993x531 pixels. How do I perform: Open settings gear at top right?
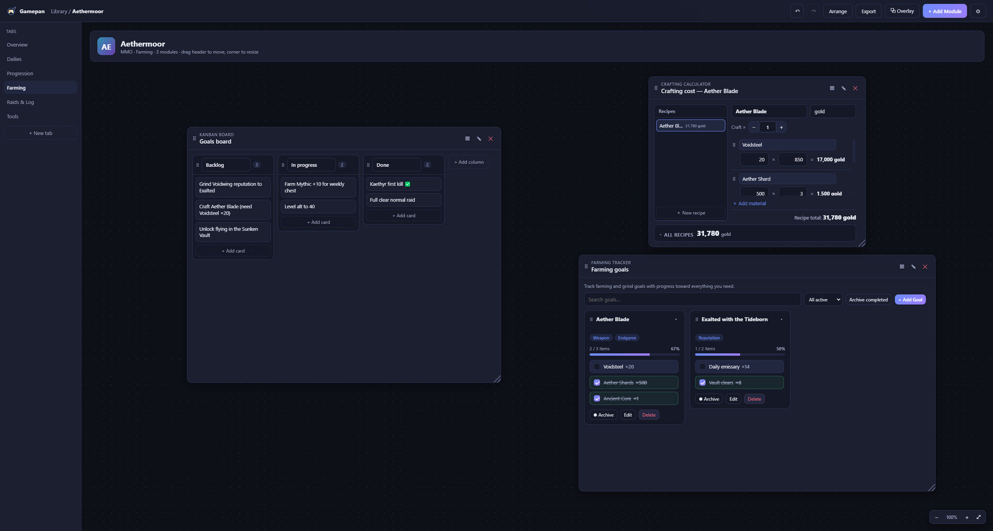977,11
